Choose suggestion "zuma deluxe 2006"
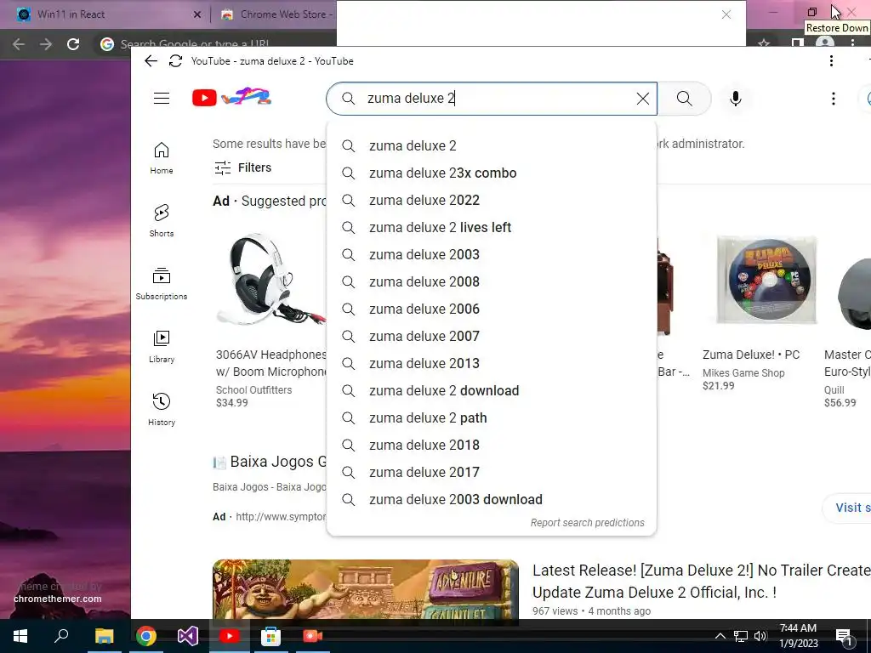871x653 pixels. (492, 309)
